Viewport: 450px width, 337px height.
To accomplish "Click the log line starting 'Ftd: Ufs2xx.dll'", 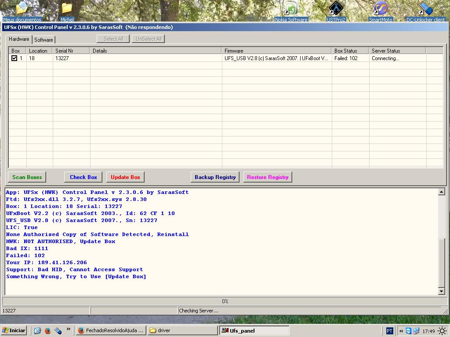I will [x=76, y=200].
